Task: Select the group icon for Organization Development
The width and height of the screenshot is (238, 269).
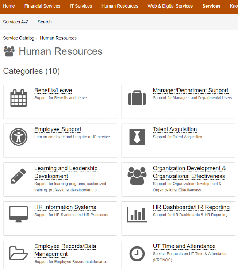Action: (137, 176)
